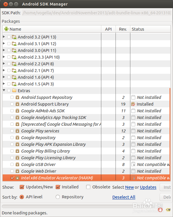Select the API level sort option

(22, 197)
